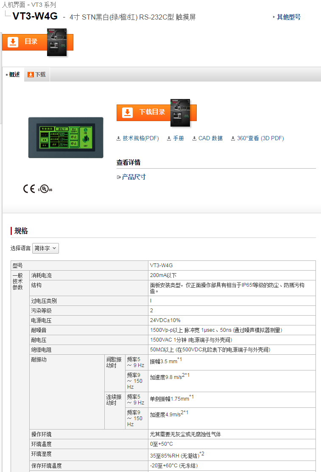This screenshot has width=321, height=472.
Task: Click the VT3-W4G product image
Action: coord(66,137)
